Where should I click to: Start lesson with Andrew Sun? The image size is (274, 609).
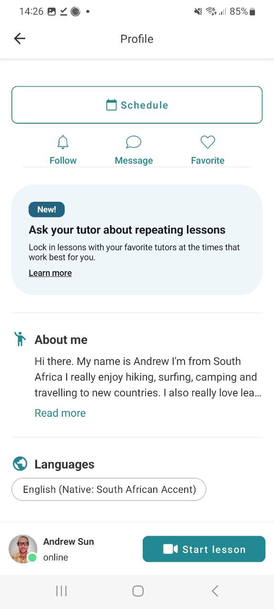pyautogui.click(x=204, y=549)
